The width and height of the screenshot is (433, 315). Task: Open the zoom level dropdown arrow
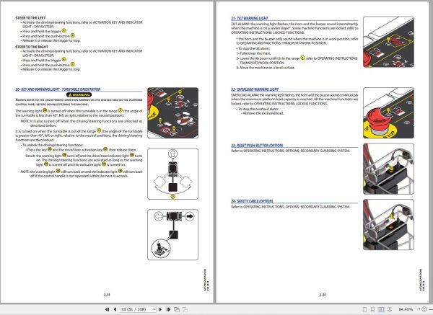coord(419,309)
